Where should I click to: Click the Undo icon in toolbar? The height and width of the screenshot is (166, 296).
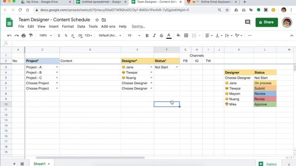tap(9, 36)
